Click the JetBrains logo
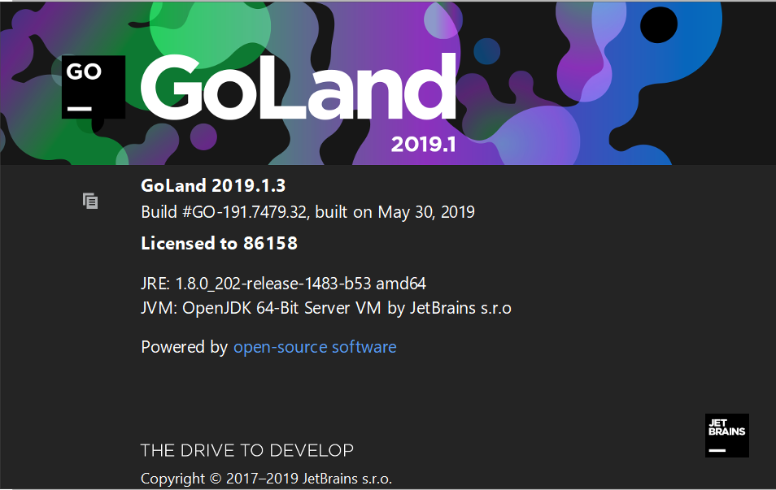The image size is (776, 490). point(726,435)
